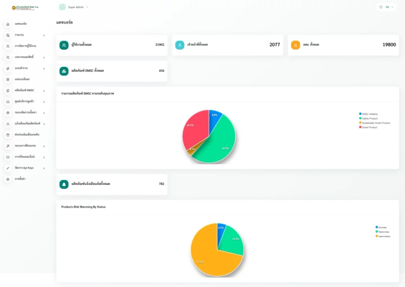Expand the รายงาน submenu chevron
The width and height of the screenshot is (405, 287).
point(44,35)
